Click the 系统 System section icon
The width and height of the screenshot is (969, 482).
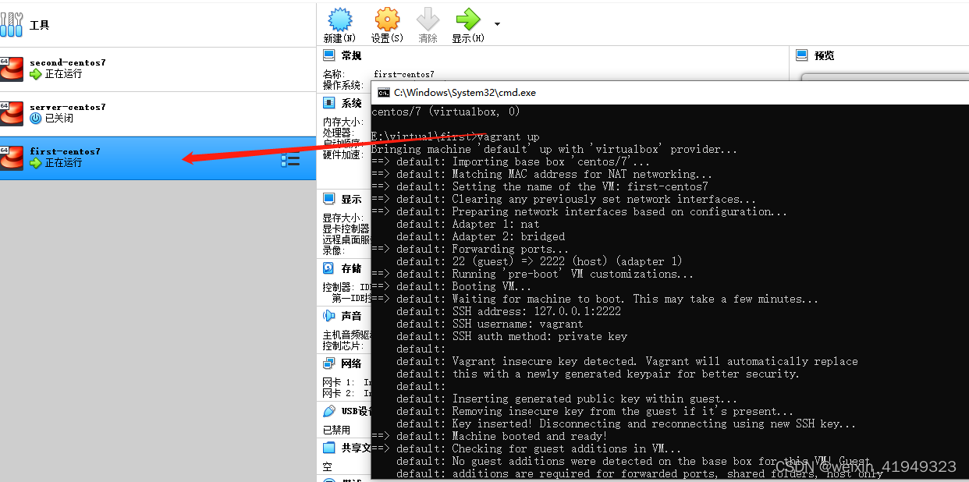328,102
